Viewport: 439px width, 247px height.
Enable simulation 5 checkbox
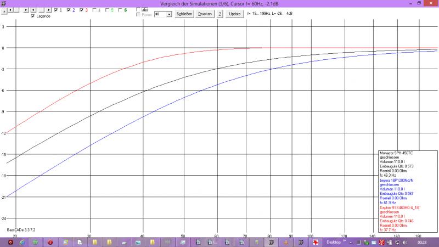point(107,10)
